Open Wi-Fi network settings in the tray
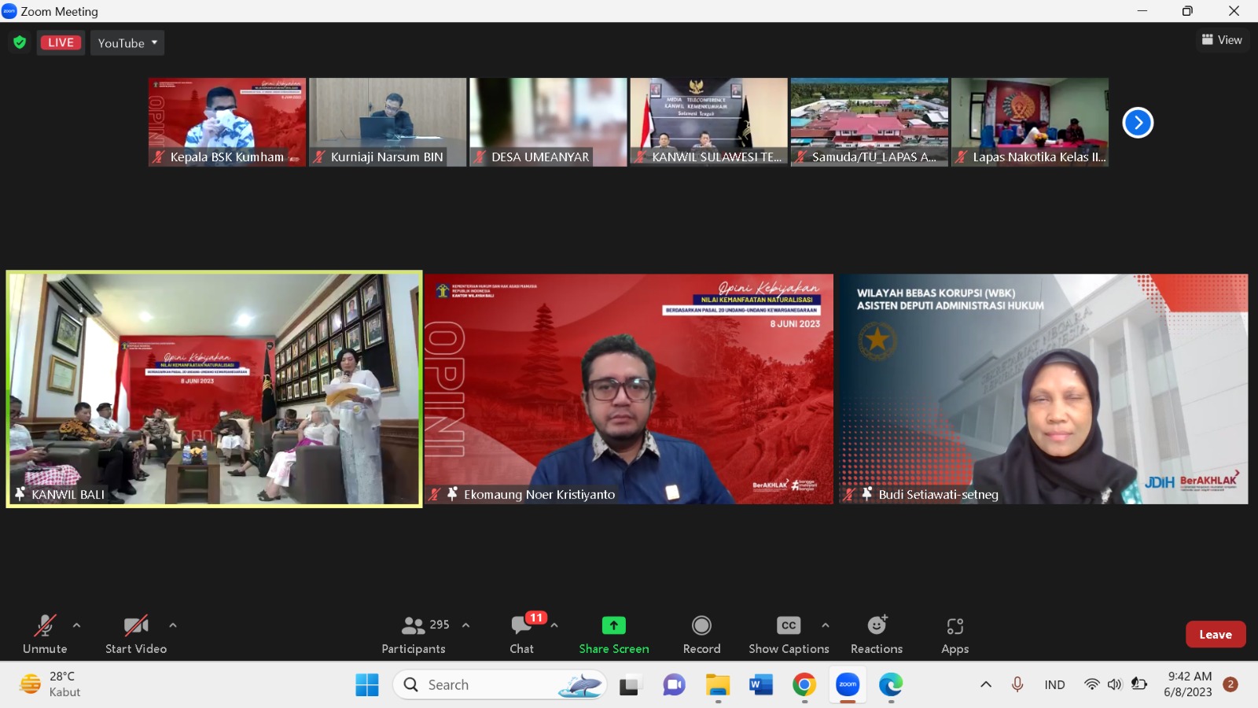The image size is (1258, 708). click(x=1091, y=684)
